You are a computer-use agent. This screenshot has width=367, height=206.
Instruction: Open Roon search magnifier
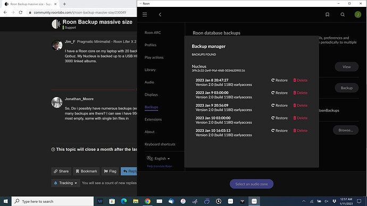coord(343,14)
